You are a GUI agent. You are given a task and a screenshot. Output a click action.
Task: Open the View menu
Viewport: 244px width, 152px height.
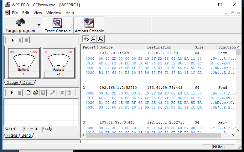pyautogui.click(x=38, y=13)
